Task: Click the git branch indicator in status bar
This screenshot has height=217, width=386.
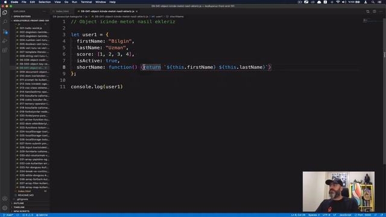Action: coord(8,215)
